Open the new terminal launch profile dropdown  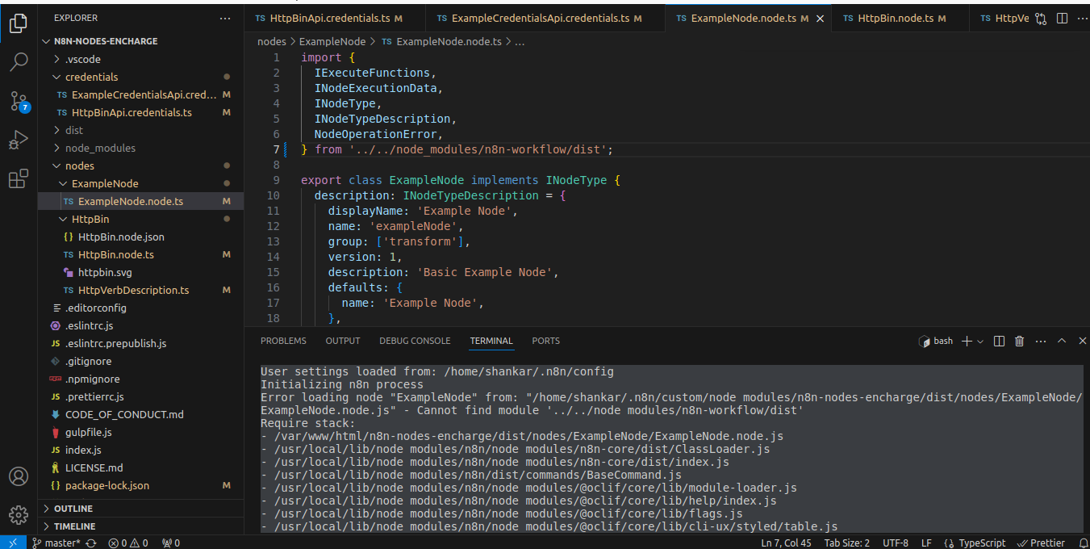click(980, 342)
